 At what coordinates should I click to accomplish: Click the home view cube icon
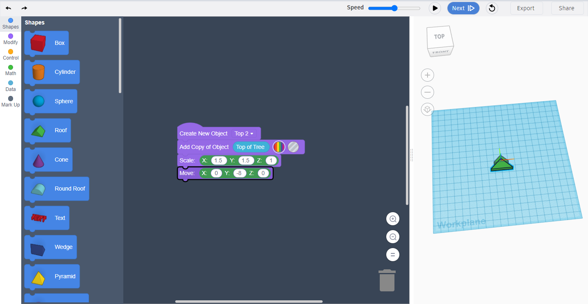(x=427, y=109)
